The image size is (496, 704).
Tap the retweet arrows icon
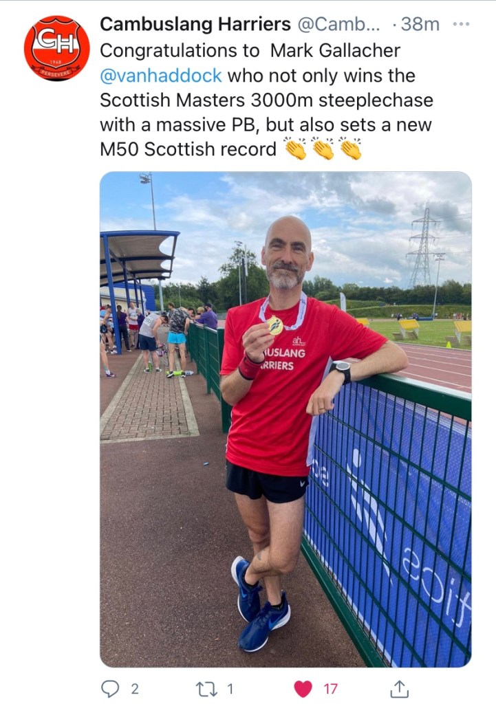pyautogui.click(x=206, y=689)
